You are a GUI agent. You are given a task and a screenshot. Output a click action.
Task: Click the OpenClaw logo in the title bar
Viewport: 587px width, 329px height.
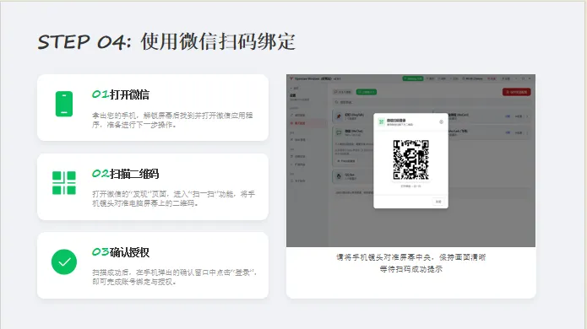pyautogui.click(x=291, y=78)
